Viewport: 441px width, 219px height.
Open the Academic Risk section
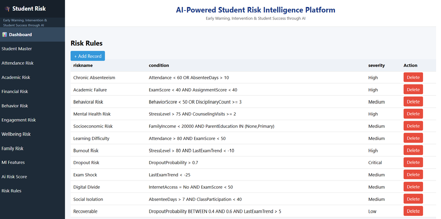[16, 77]
